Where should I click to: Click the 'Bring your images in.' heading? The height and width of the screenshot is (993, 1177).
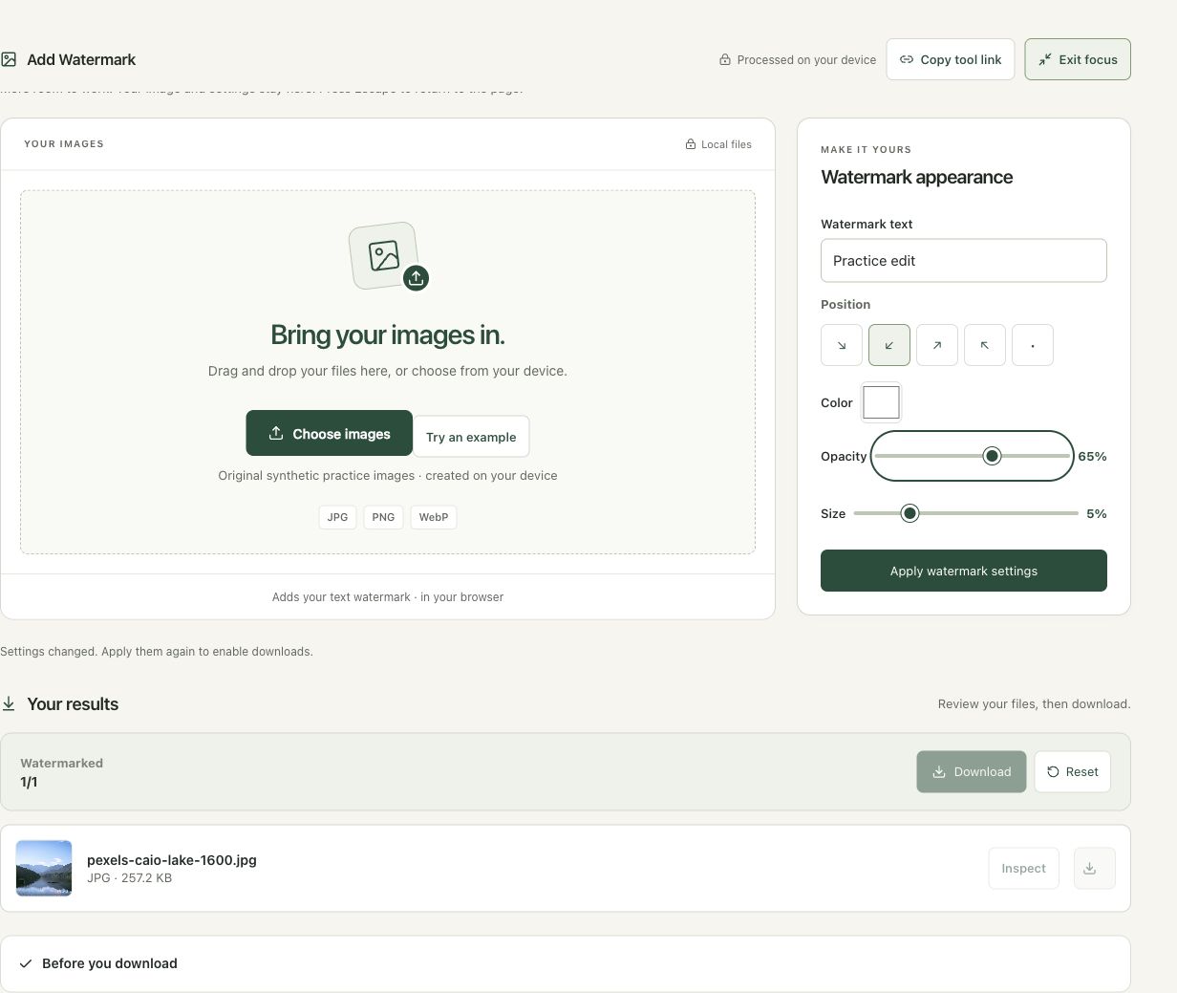(x=388, y=335)
